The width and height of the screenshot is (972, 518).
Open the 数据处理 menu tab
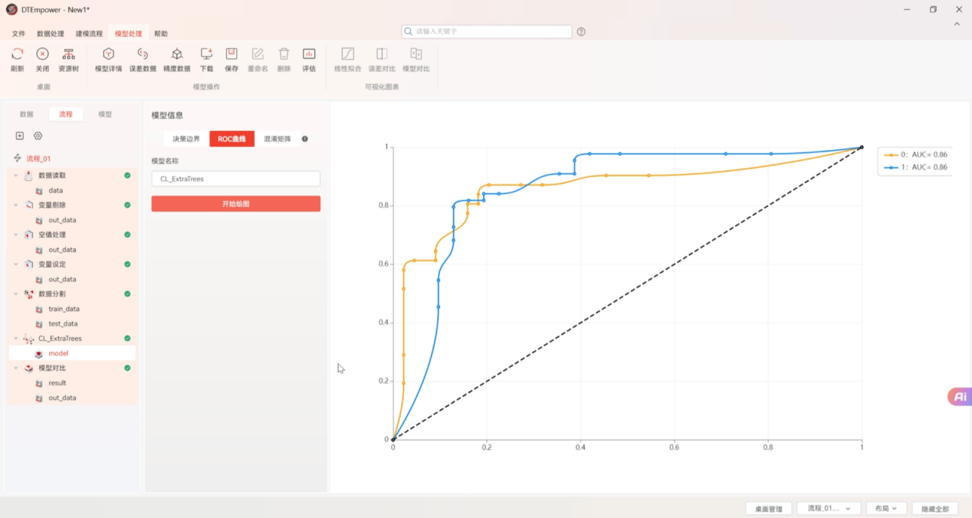(51, 34)
